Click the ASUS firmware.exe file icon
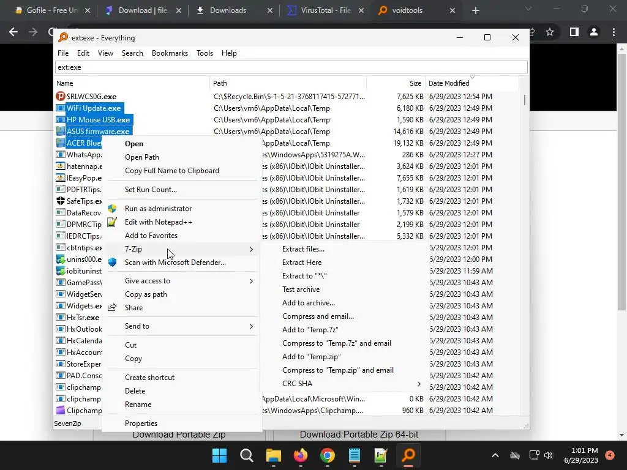Screen dimensions: 627x470 click(61, 131)
